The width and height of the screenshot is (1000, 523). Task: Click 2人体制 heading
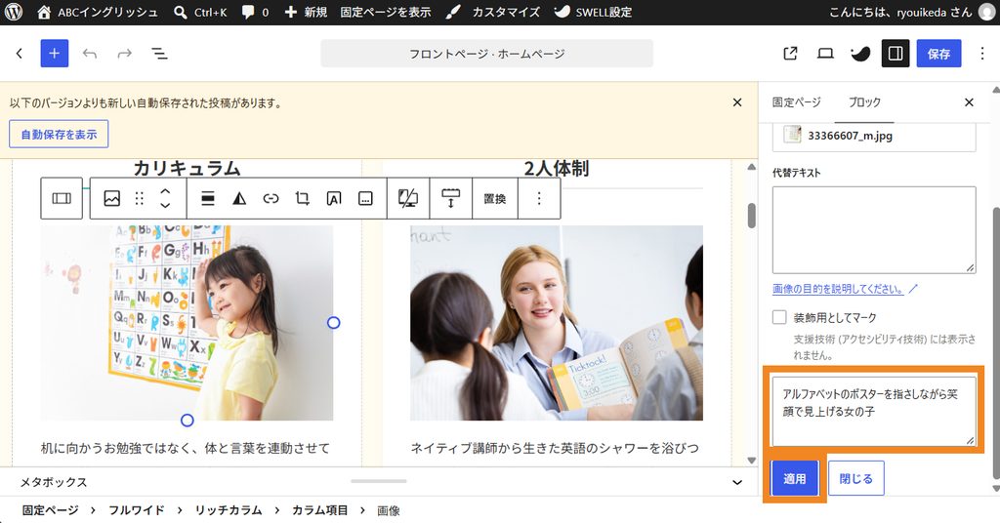[556, 168]
